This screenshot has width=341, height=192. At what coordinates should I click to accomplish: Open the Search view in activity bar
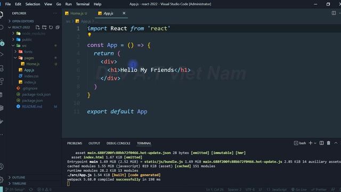tap(1, 27)
